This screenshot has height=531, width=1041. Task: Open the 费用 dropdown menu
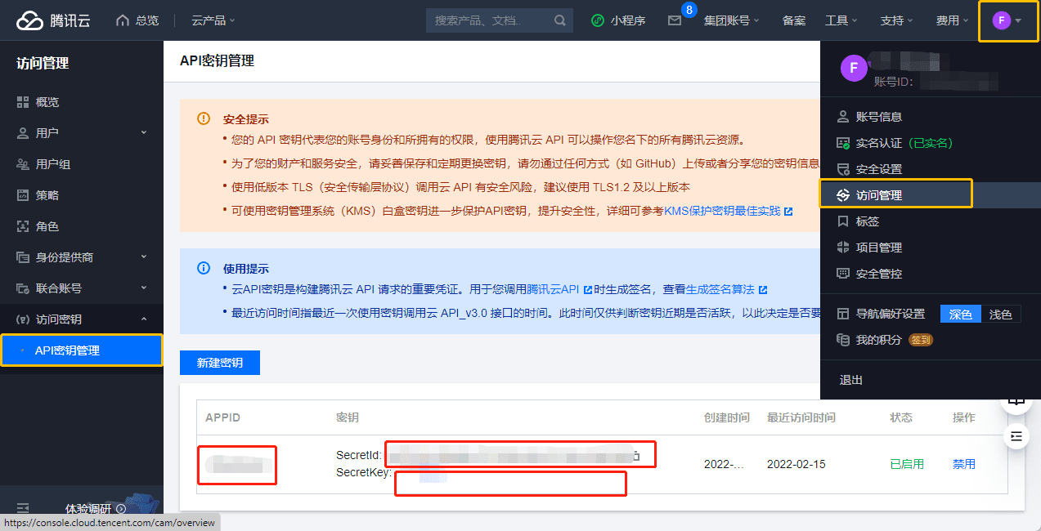953,20
